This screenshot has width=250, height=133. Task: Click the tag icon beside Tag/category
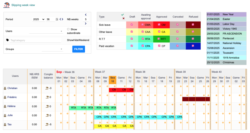tap(7, 40)
